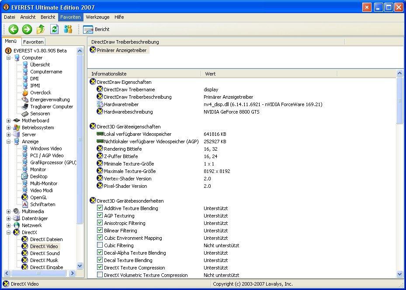Select the DirectX Eingabe icon

pos(25,267)
